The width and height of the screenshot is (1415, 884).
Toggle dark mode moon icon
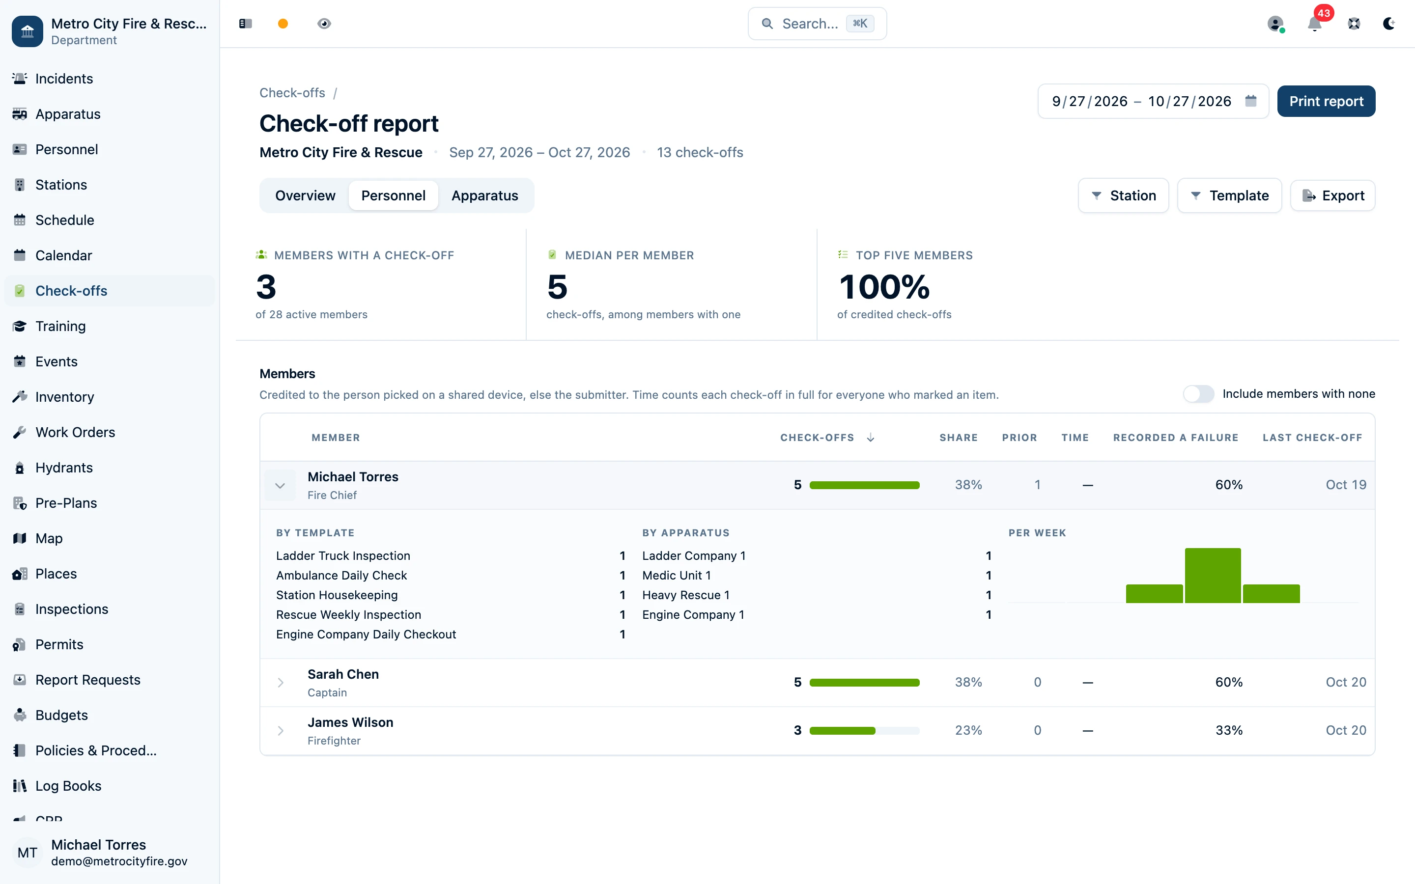point(1389,24)
